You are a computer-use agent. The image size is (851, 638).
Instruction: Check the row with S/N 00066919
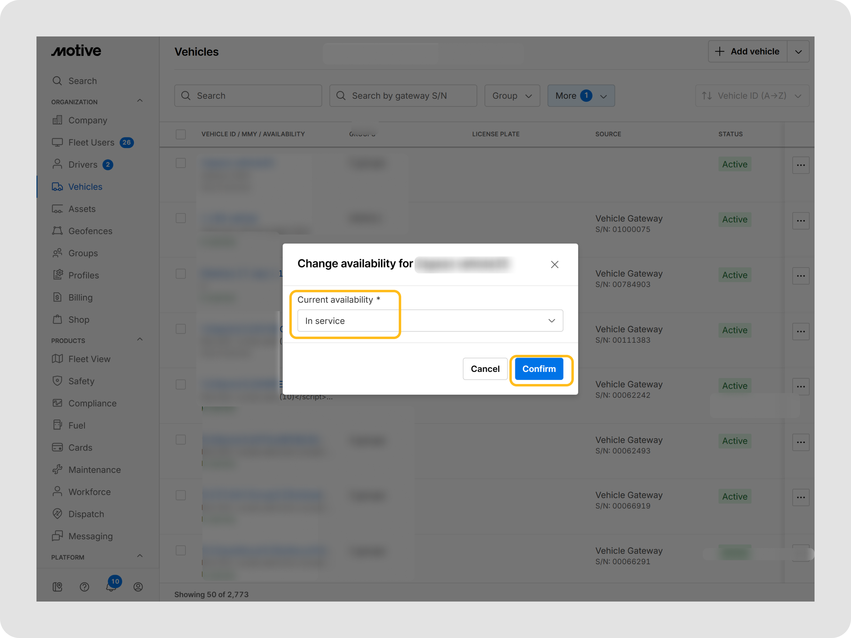tap(181, 495)
